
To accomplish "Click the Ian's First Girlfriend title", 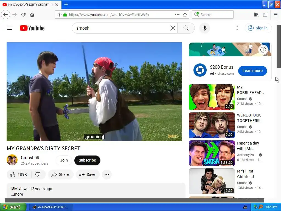I will coord(245,174).
